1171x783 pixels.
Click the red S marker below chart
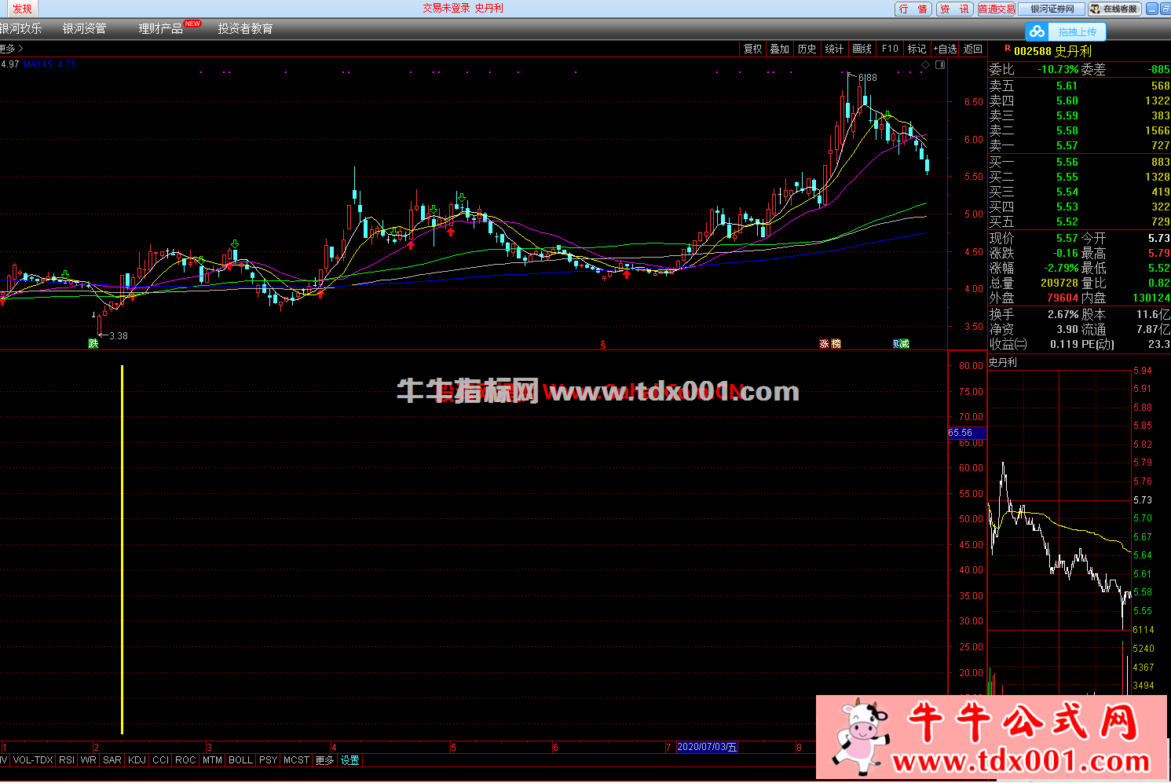pyautogui.click(x=603, y=345)
